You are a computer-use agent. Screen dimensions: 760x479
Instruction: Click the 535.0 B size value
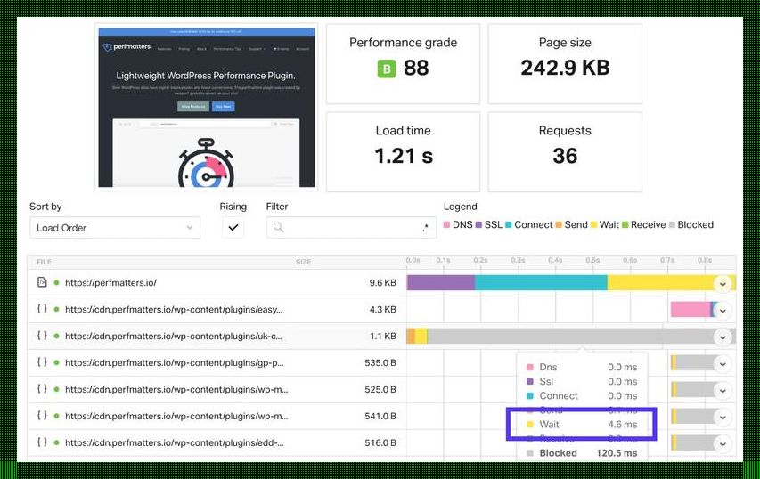380,362
